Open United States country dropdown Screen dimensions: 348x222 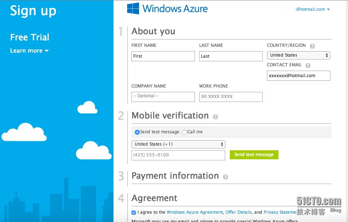click(299, 55)
